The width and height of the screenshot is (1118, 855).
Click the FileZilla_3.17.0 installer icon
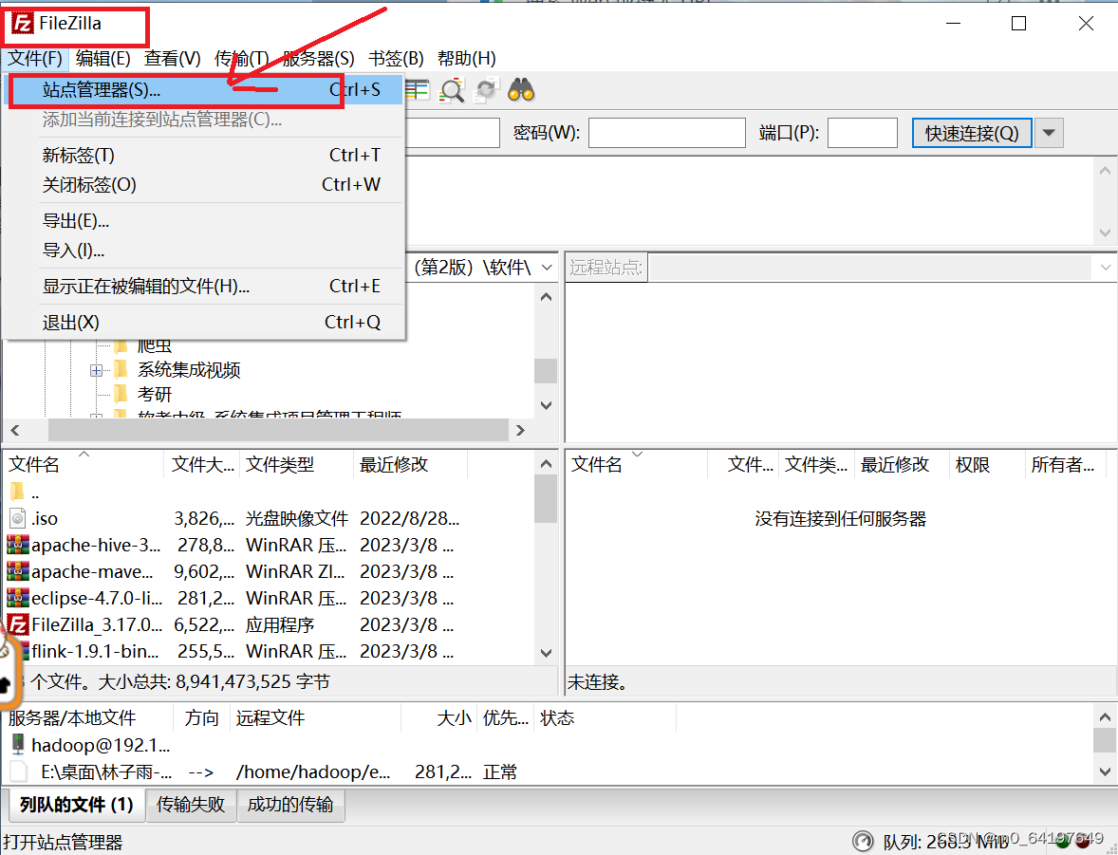pos(18,624)
